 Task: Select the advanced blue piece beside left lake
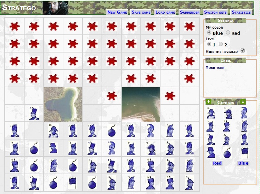coord(34,114)
